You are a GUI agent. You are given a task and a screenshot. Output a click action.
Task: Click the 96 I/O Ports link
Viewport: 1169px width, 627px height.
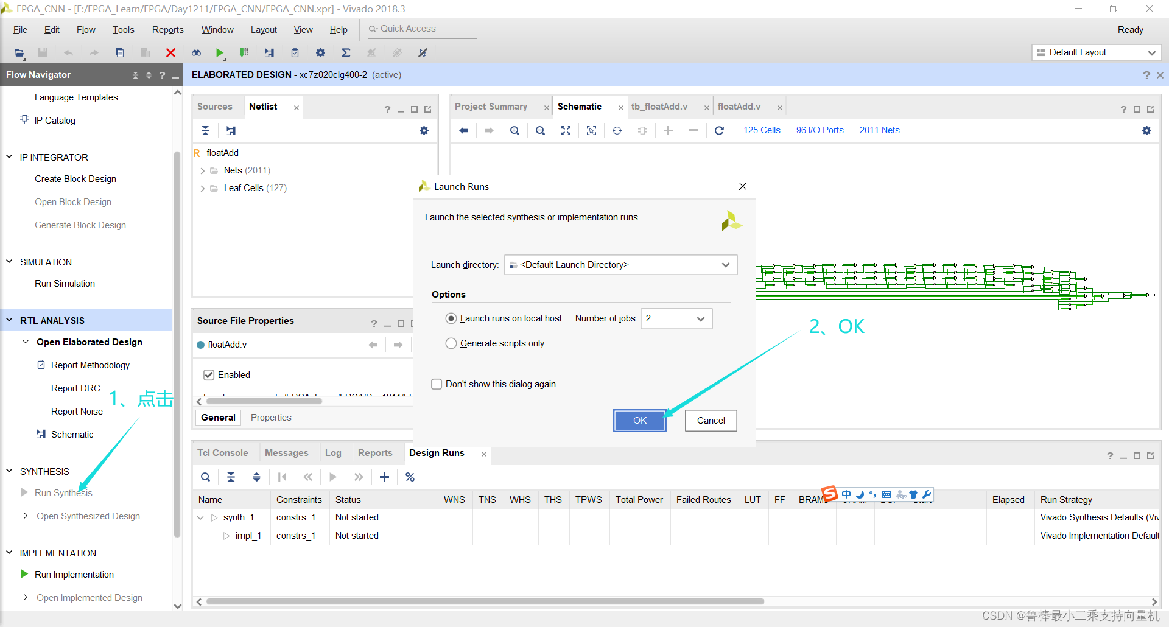pos(820,130)
